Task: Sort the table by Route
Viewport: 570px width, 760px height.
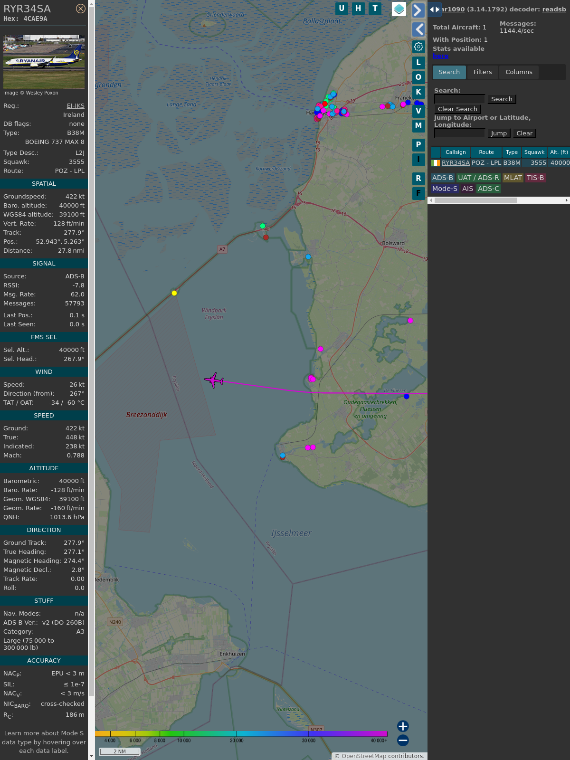Action: (486, 152)
